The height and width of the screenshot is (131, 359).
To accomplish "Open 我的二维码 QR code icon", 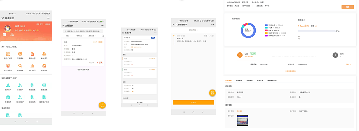I will click(8, 54).
